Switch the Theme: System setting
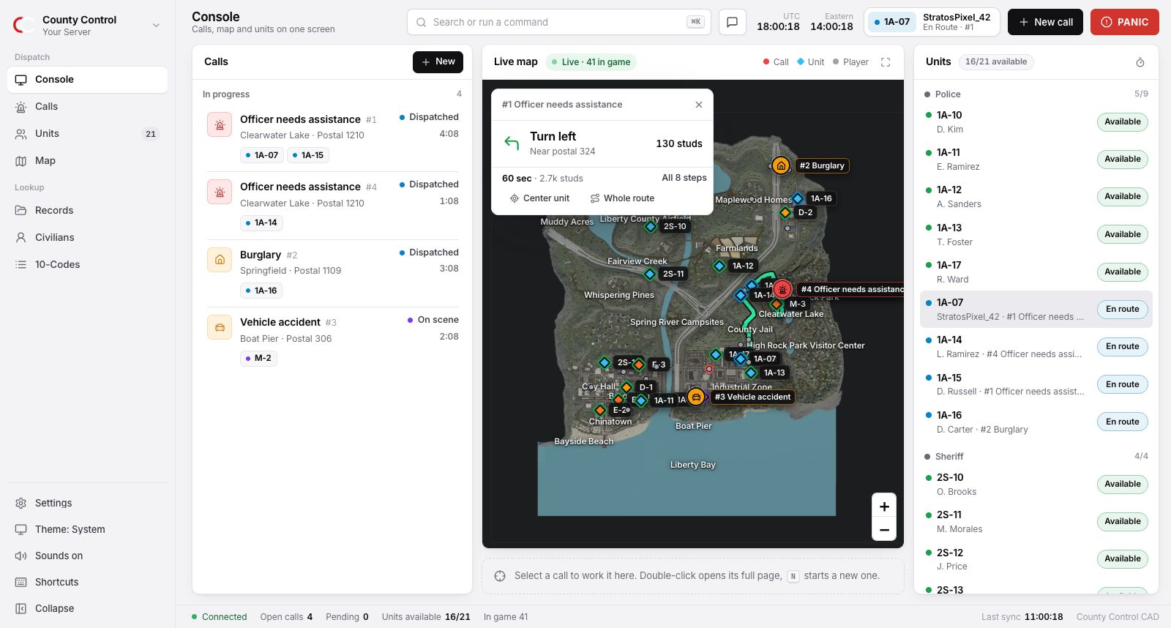This screenshot has height=628, width=1171. point(87,529)
